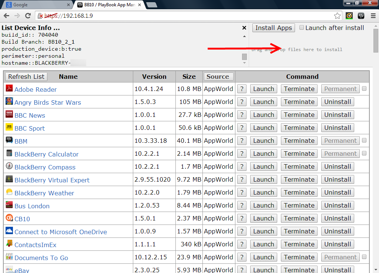Uninstall BlackBerry Weather
The image size is (379, 273).
coord(338,193)
